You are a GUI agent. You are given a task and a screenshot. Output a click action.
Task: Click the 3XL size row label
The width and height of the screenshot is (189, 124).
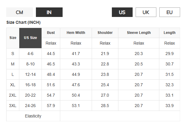(13, 106)
